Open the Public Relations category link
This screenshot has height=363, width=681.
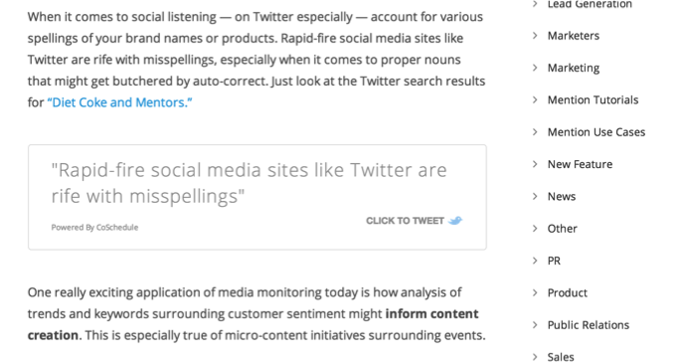point(589,325)
